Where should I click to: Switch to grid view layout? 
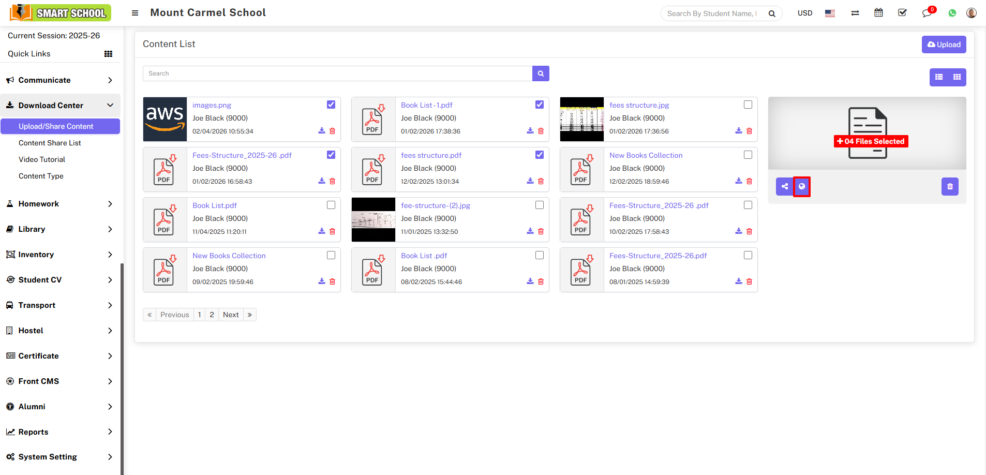coord(957,77)
